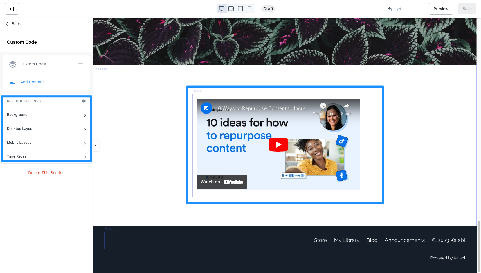This screenshot has width=481, height=273.
Task: Open the Store footer link
Action: pos(320,240)
